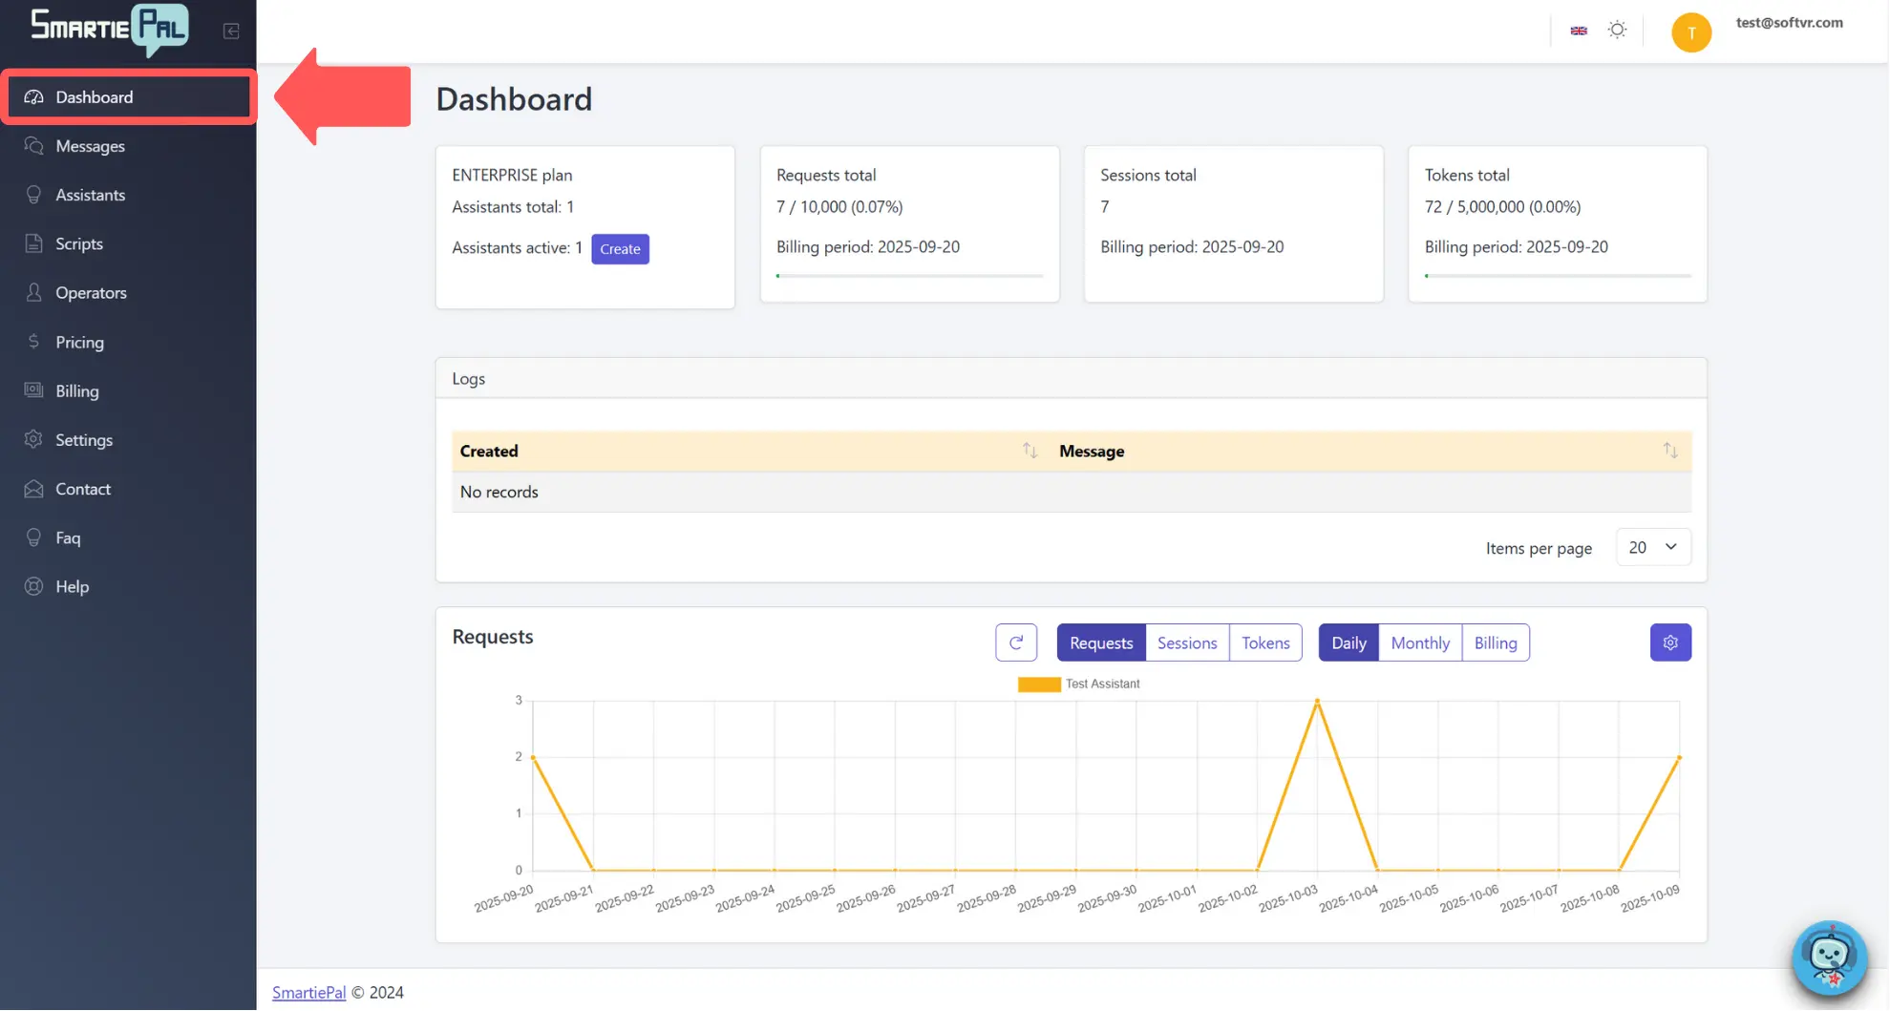1890x1011 pixels.
Task: Open the Requests chart settings gear
Action: (x=1669, y=642)
